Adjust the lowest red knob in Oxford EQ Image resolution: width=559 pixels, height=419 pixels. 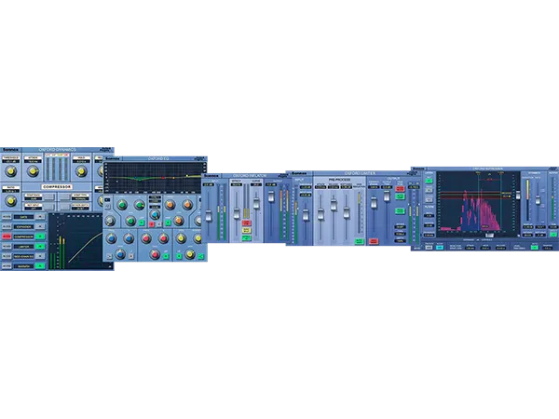155,254
